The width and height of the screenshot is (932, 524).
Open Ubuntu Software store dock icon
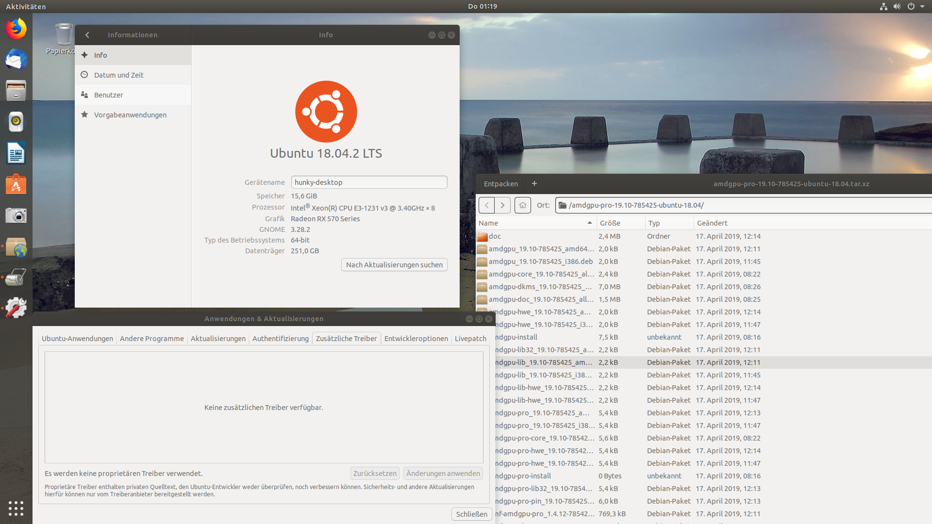pyautogui.click(x=16, y=184)
